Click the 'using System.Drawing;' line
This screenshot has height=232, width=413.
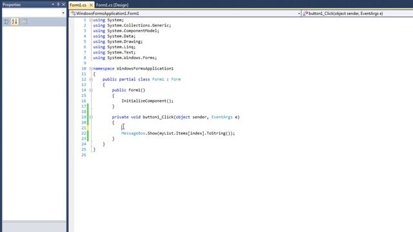117,41
